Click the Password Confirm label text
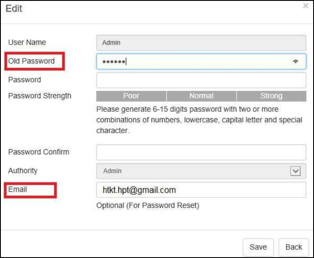Screen dimensions: 314x258 tap(39, 152)
